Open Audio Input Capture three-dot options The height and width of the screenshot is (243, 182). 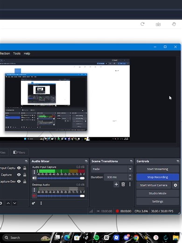point(34,172)
